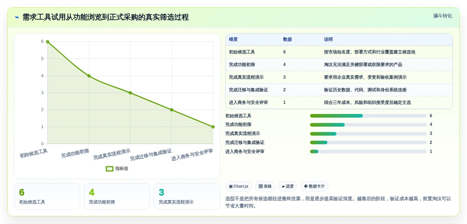The height and width of the screenshot is (224, 467).
Task: Select the 数据卡片 tag chip
Action: click(314, 186)
